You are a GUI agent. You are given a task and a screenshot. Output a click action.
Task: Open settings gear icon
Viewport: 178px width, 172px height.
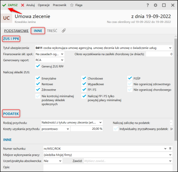point(155,5)
